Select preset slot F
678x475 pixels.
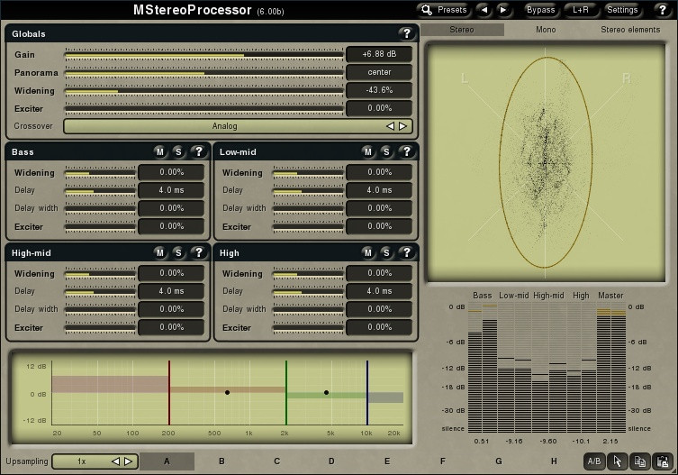tap(442, 461)
